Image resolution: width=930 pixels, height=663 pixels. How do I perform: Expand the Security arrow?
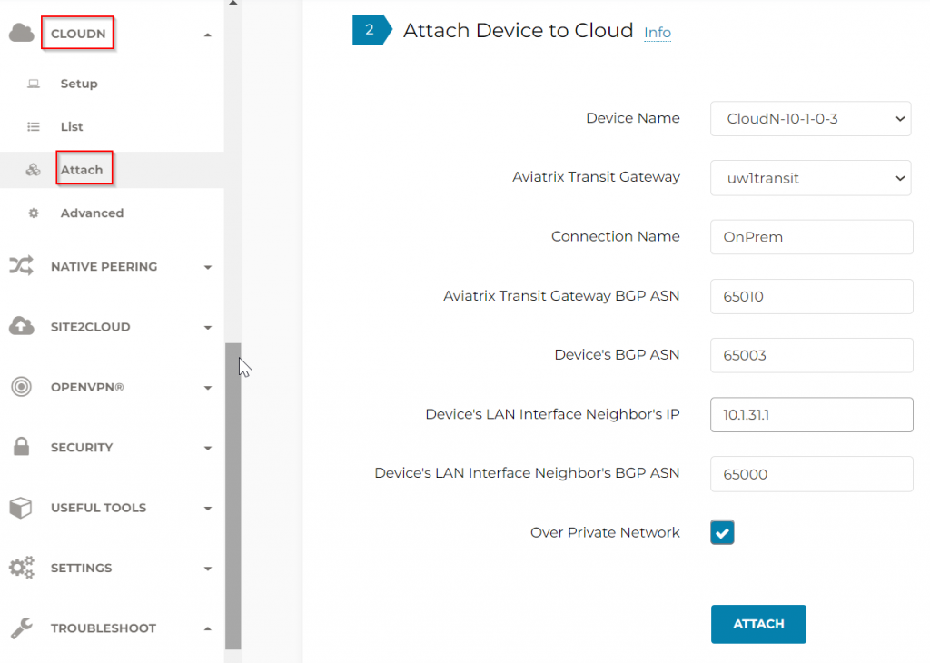(x=208, y=449)
